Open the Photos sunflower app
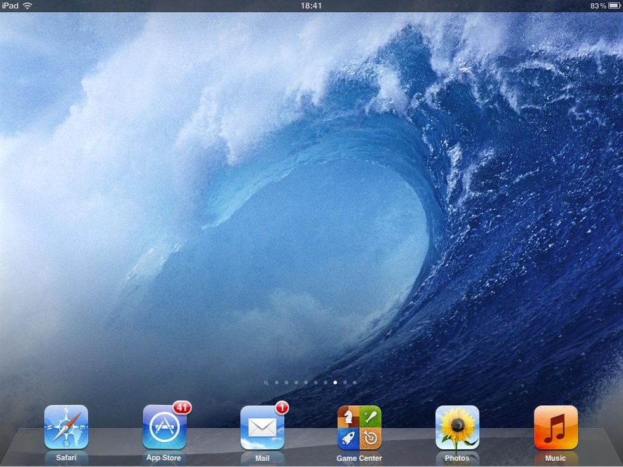The height and width of the screenshot is (467, 623). coord(457,427)
